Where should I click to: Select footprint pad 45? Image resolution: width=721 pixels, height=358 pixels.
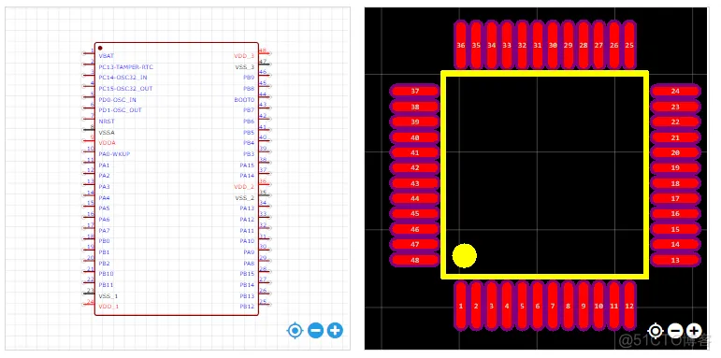pos(415,214)
